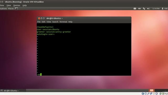Maximize the terminal window

click(x=44, y=18)
